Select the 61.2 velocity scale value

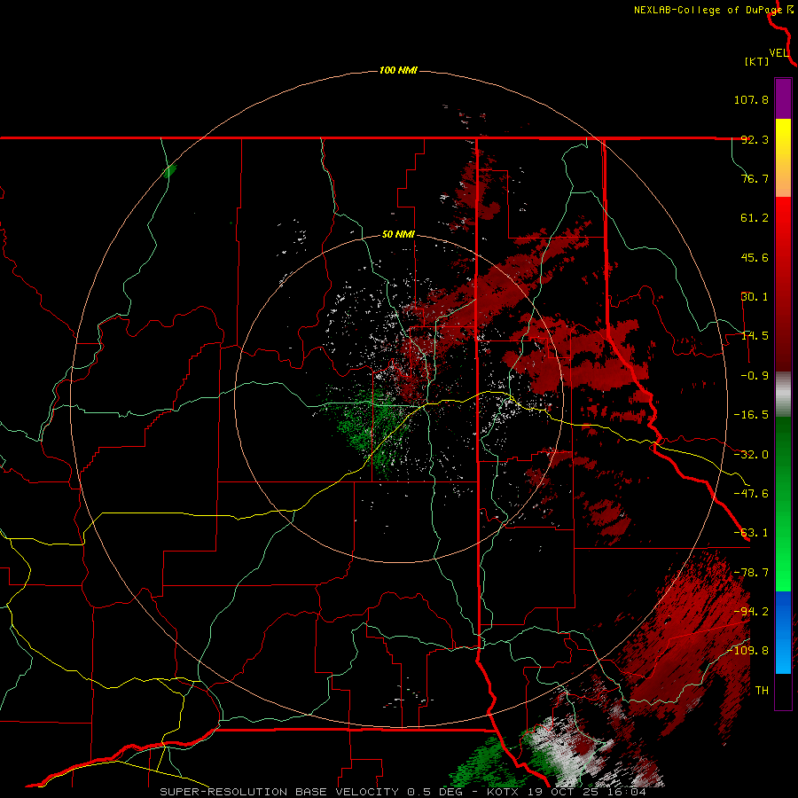tap(755, 218)
